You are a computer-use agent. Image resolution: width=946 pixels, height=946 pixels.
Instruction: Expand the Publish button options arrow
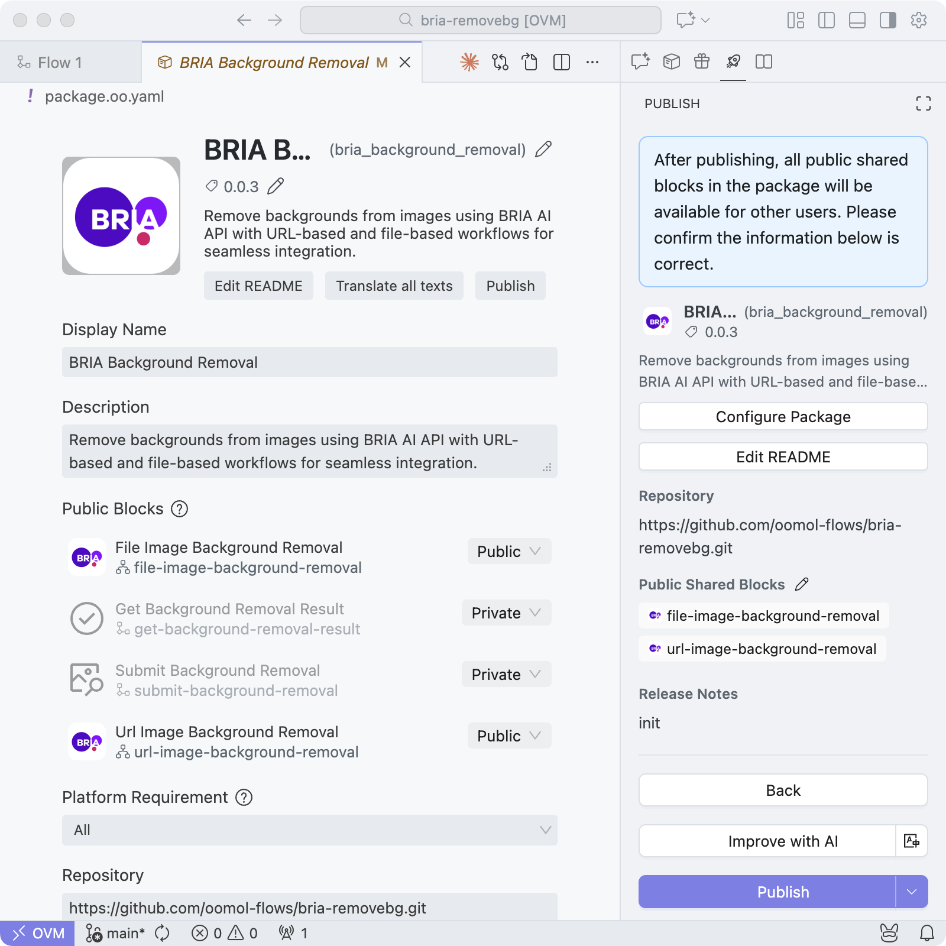click(x=912, y=892)
